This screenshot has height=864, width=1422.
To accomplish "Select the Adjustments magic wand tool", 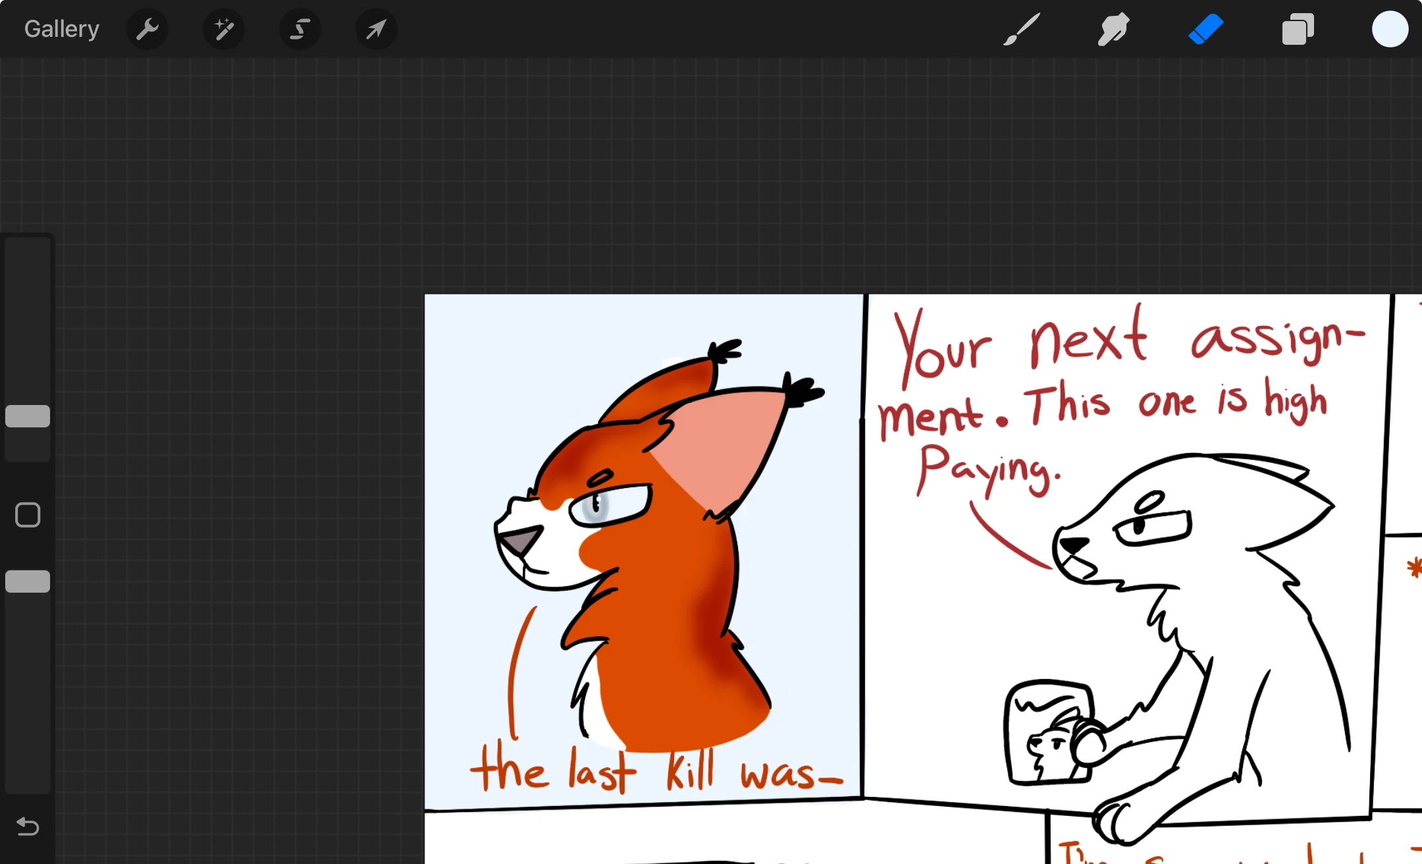I will pyautogui.click(x=224, y=28).
